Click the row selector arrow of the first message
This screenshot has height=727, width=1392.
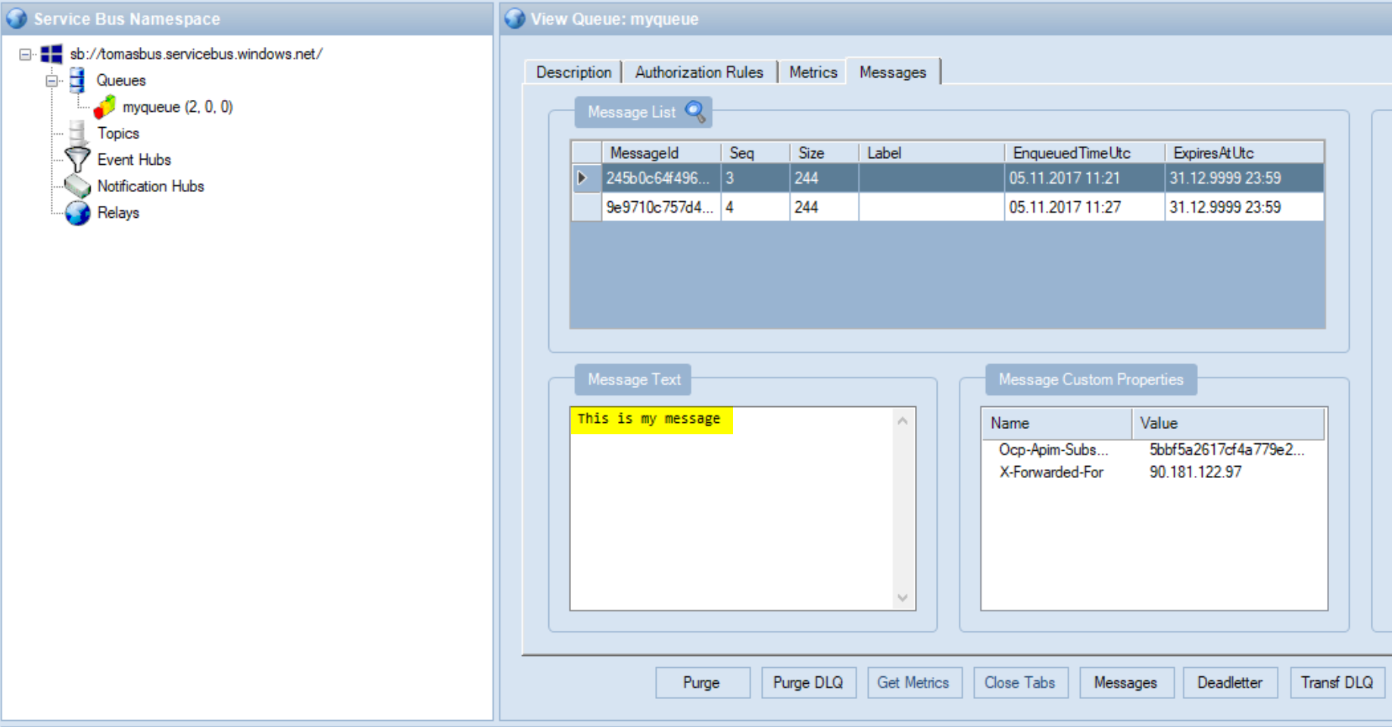click(582, 179)
